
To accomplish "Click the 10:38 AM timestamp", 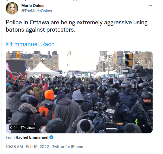I will point(14,147).
